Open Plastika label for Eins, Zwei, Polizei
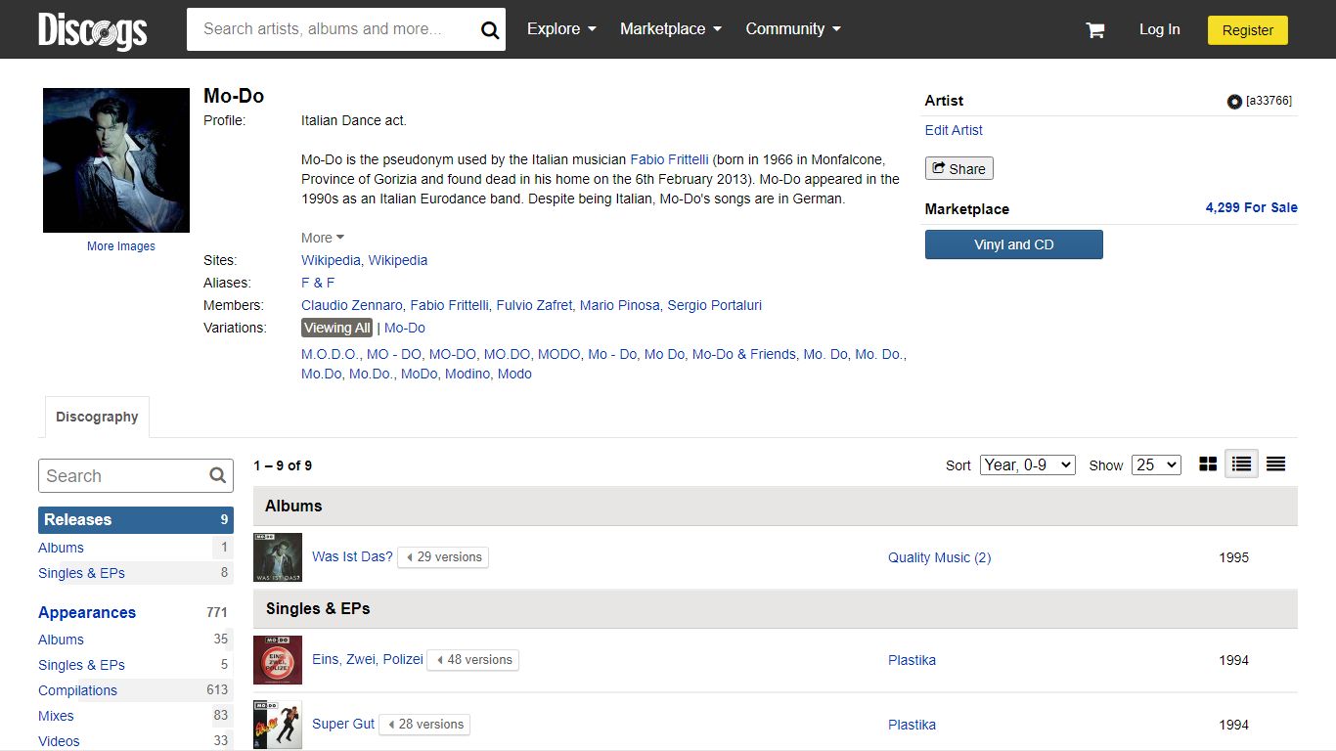 (912, 660)
